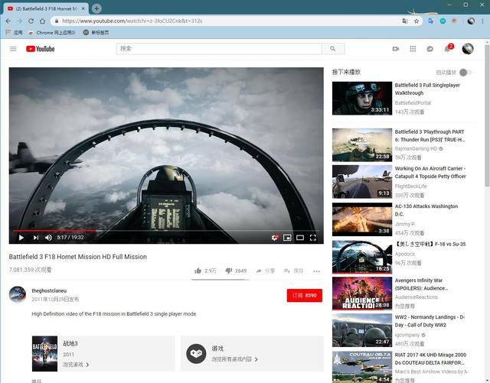Viewport: 490px width, 383px height.
Task: Mute the video volume
Action: (48, 238)
